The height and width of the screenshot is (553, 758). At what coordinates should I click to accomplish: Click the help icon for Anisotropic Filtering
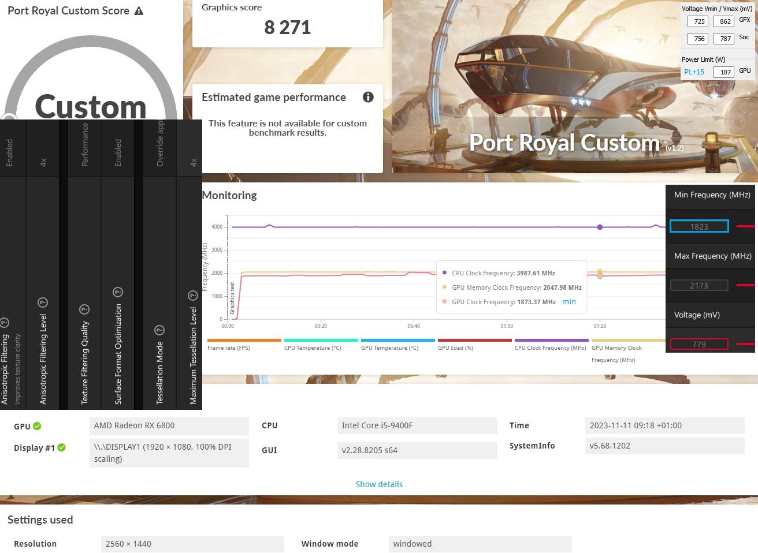click(x=5, y=322)
